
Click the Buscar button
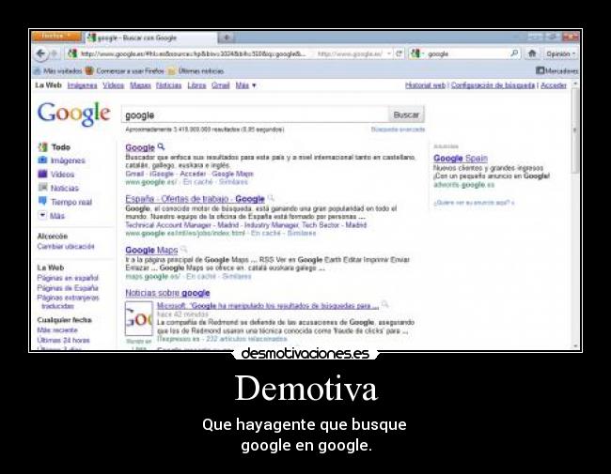pos(406,115)
